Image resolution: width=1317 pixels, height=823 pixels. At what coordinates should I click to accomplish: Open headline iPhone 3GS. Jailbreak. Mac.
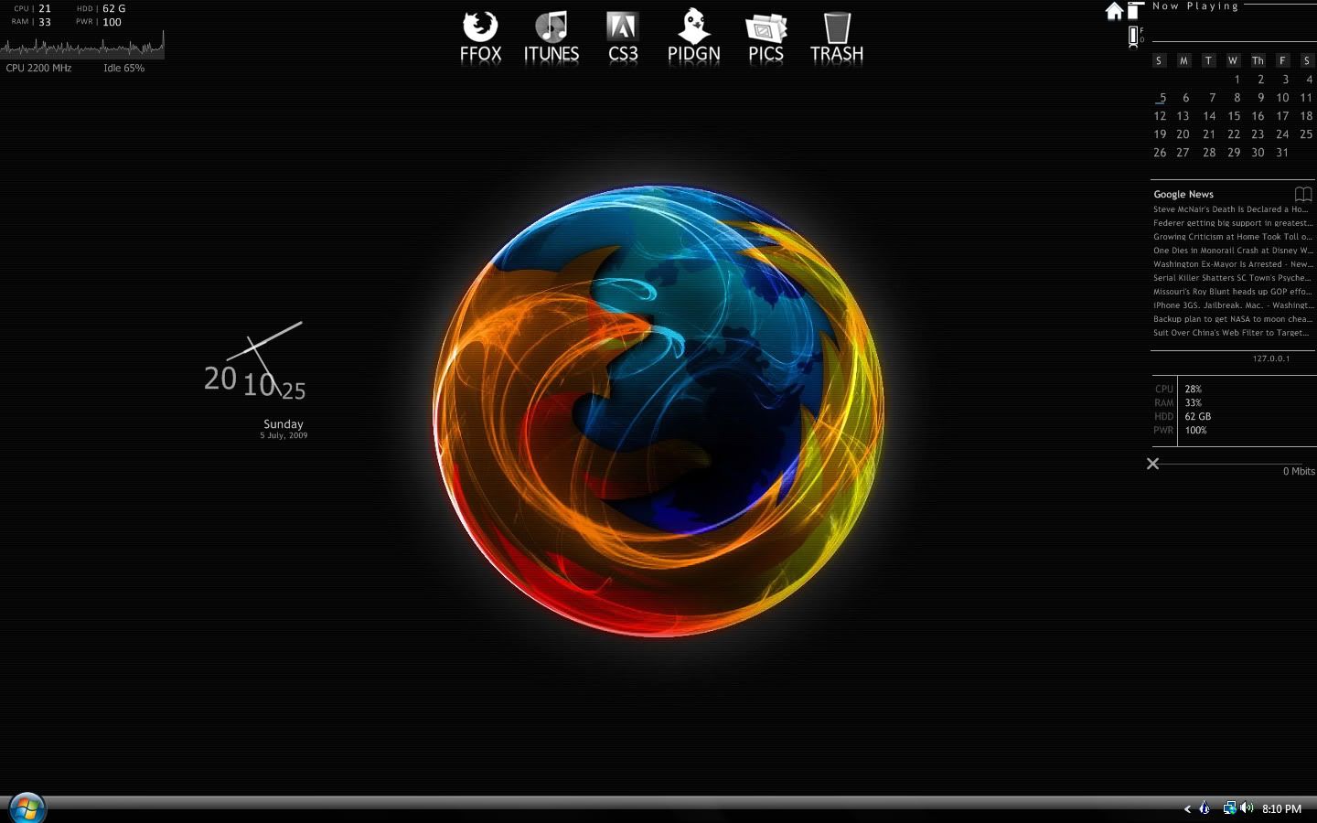click(x=1232, y=305)
